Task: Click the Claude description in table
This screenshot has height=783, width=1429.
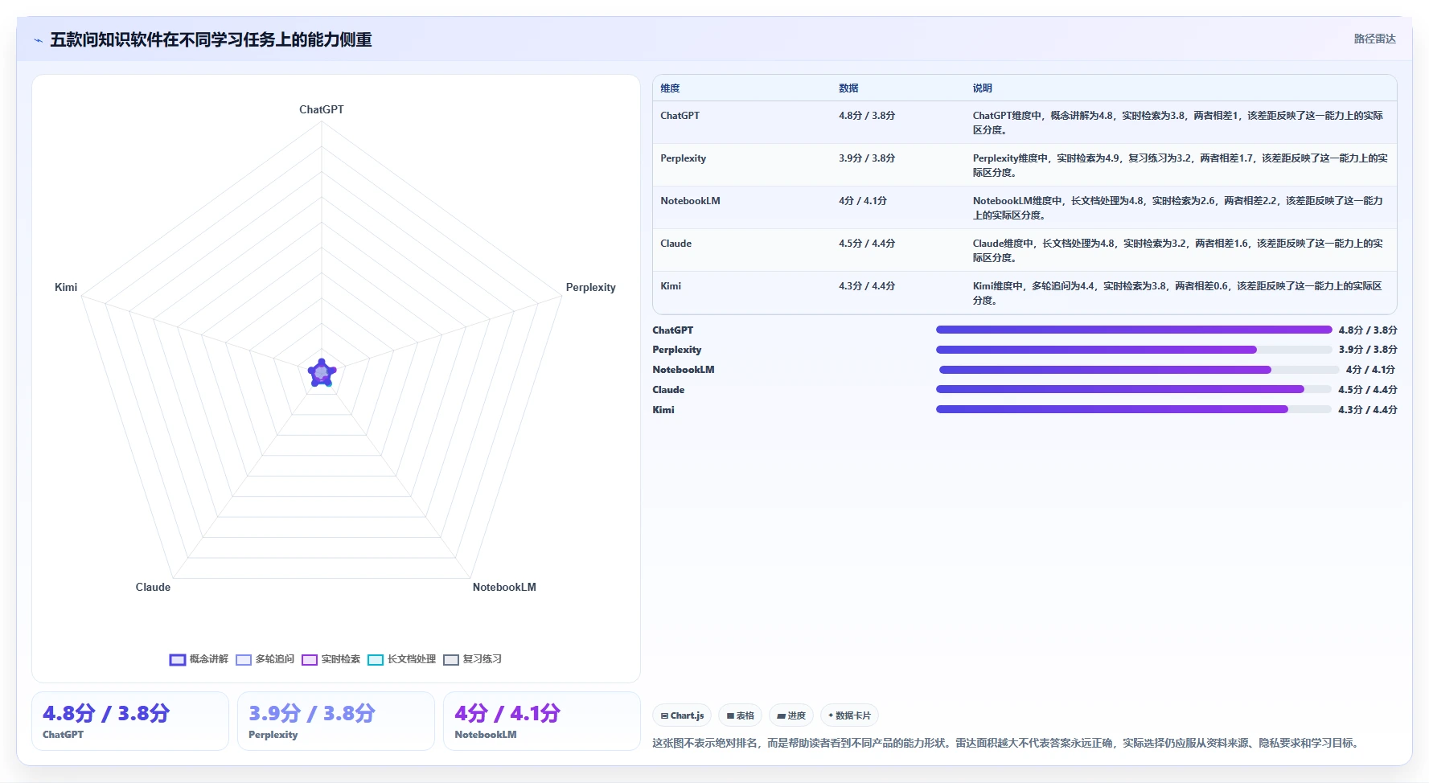Action: (x=1178, y=251)
